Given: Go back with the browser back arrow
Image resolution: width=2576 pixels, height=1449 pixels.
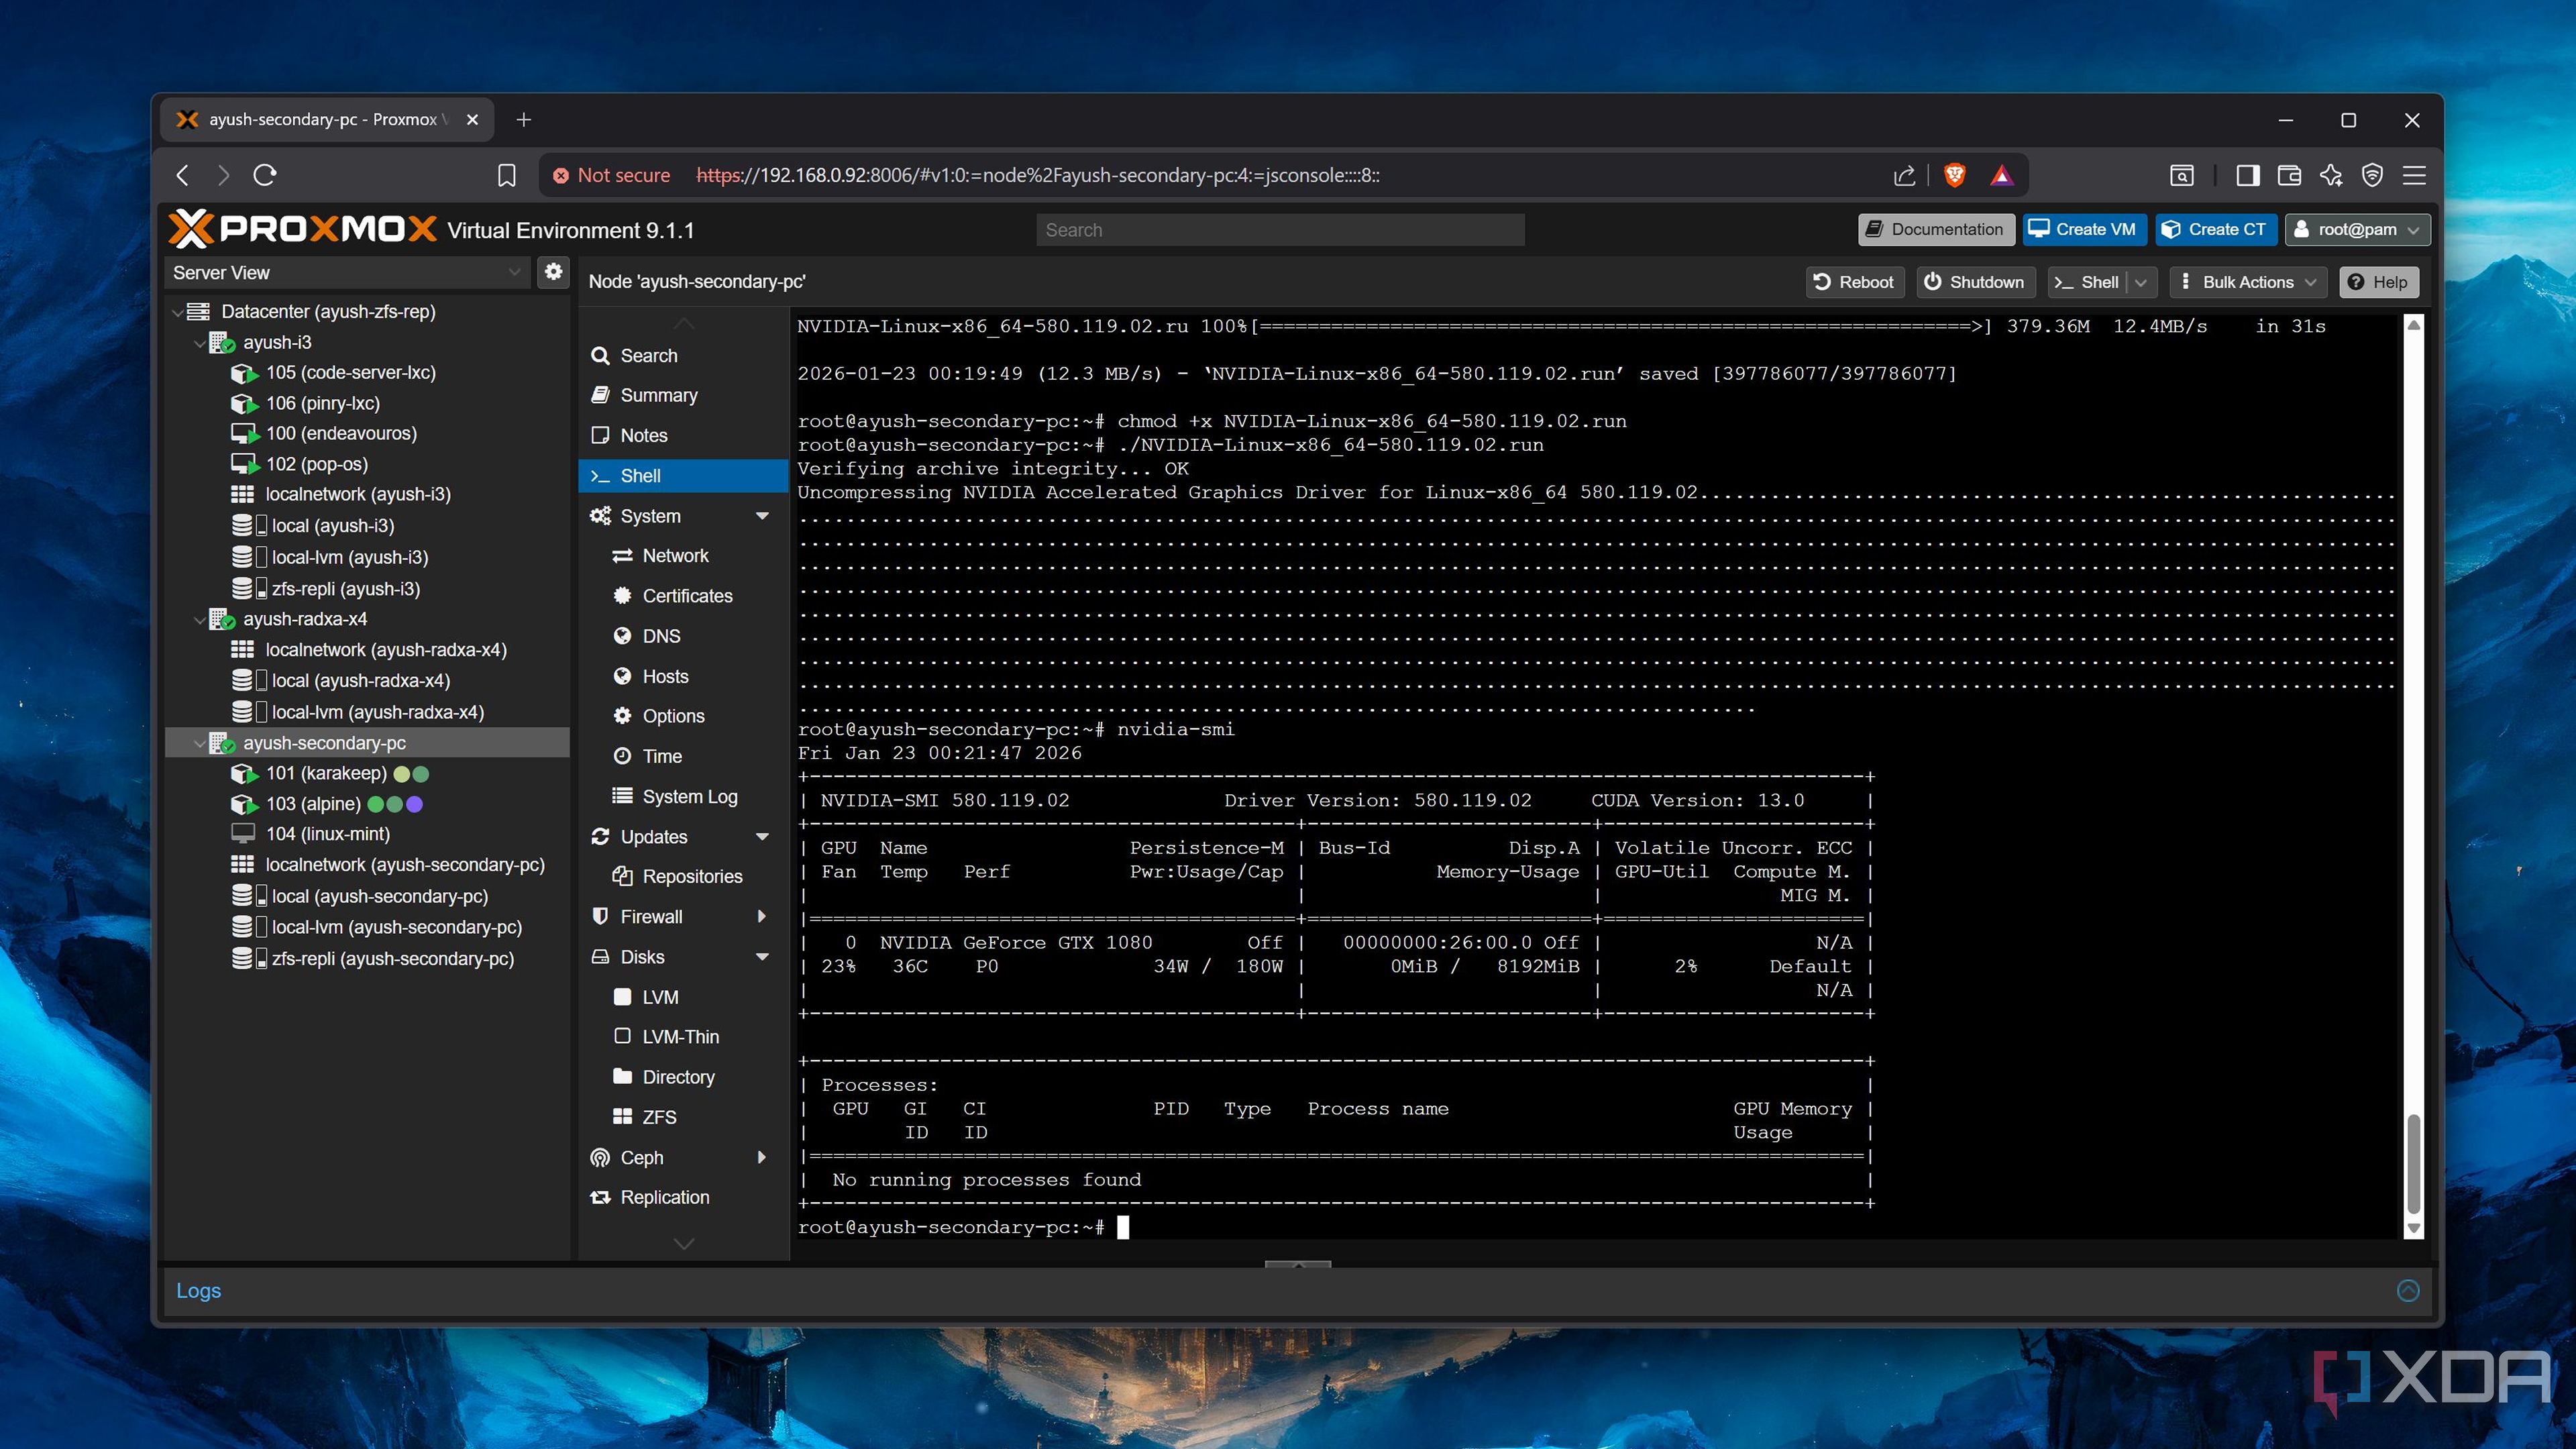Looking at the screenshot, I should click(x=182, y=175).
